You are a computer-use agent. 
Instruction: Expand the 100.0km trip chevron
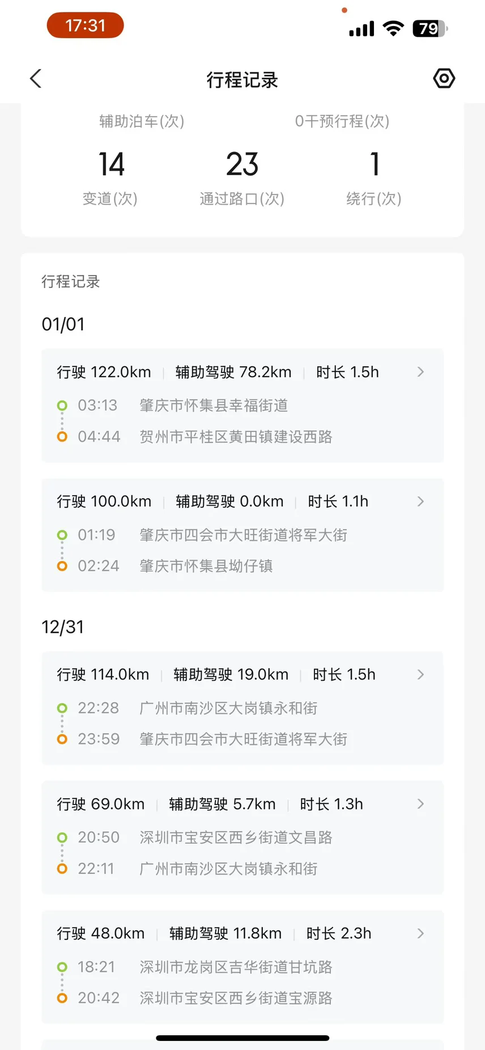tap(420, 501)
